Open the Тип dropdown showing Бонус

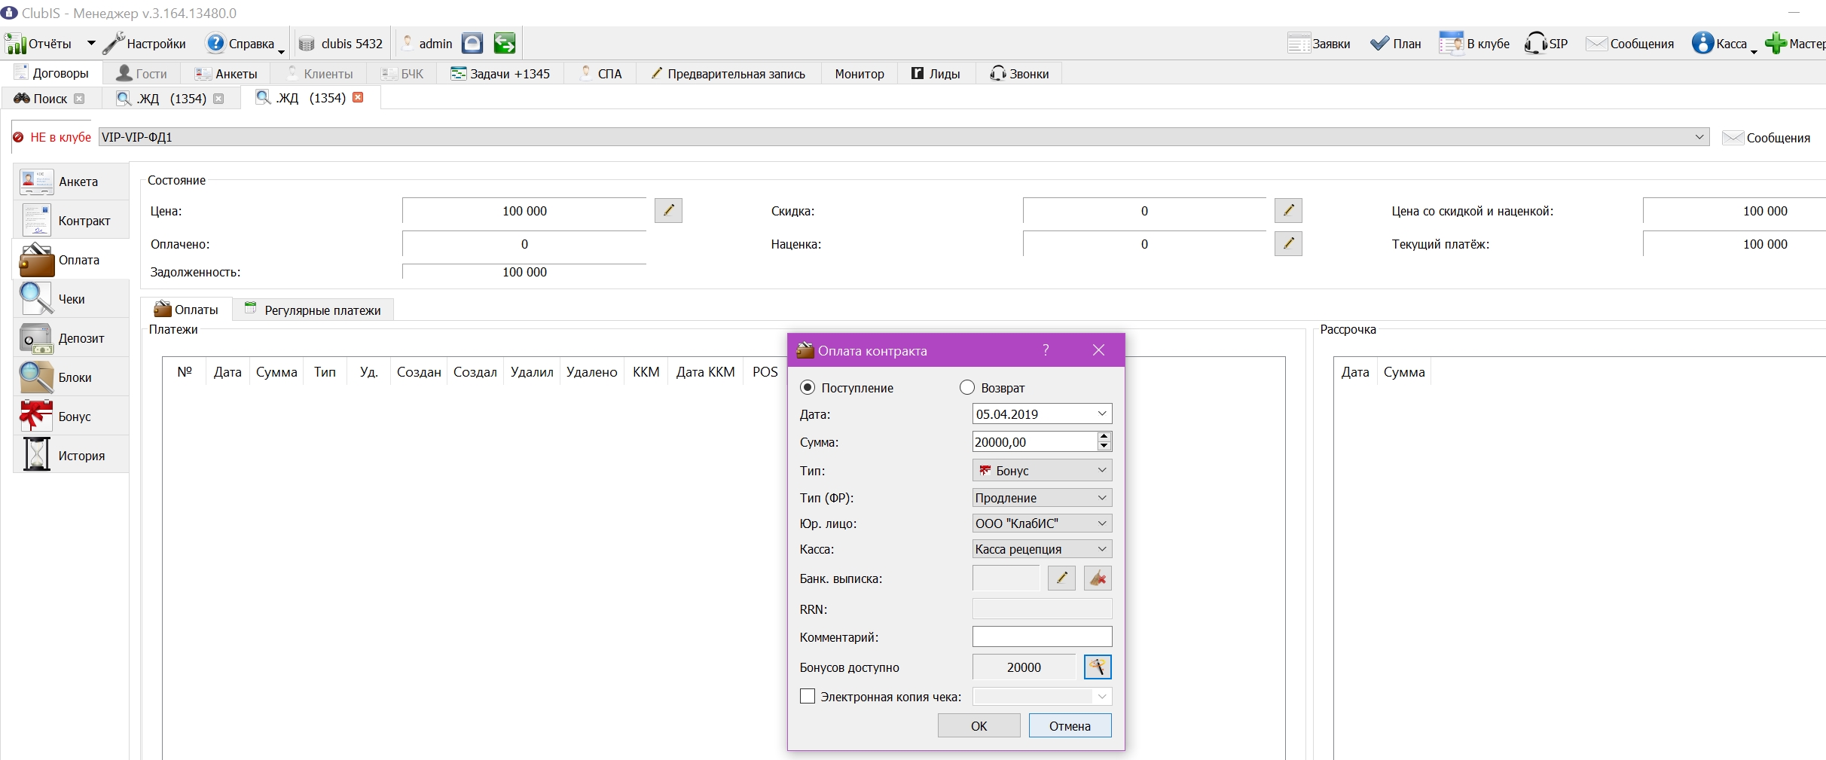1042,470
